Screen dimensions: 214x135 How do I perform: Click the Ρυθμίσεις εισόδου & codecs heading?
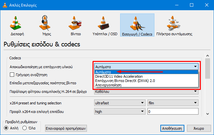point(42,44)
